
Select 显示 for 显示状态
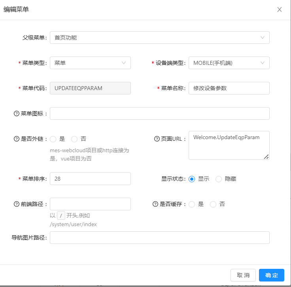(192, 179)
